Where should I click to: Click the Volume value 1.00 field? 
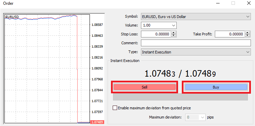(x=156, y=25)
